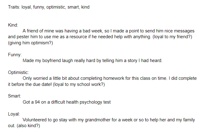Image resolution: width=208 pixels, height=136 pixels.
Task: Click the "Optimistic:" heading
Action: point(18,72)
